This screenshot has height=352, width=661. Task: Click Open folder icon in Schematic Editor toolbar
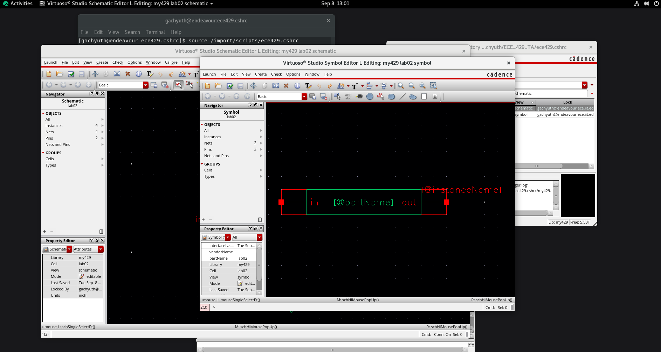click(60, 74)
